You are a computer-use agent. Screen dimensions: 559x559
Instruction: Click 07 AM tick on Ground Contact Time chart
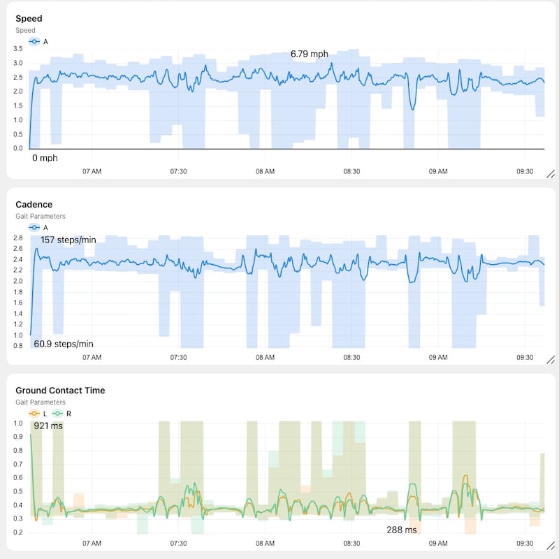click(x=92, y=544)
